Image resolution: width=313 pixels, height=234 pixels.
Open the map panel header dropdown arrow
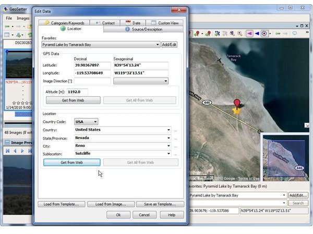click(297, 26)
